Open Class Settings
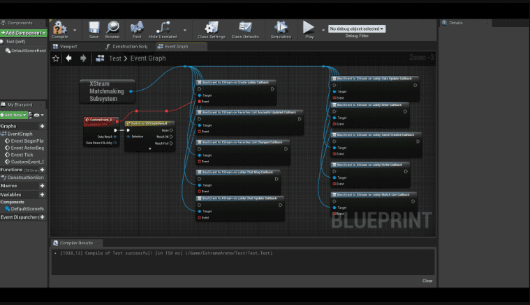 point(212,30)
